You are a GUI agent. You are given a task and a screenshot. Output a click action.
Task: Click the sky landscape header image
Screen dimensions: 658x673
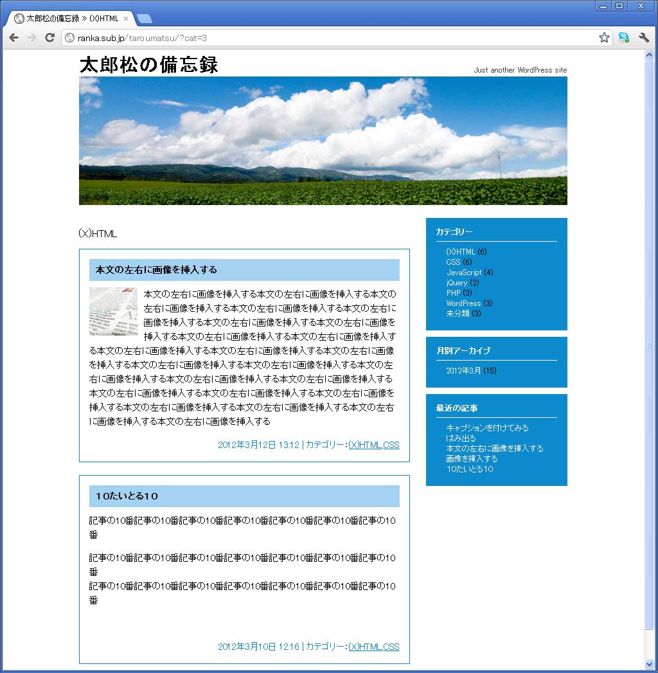(x=323, y=141)
